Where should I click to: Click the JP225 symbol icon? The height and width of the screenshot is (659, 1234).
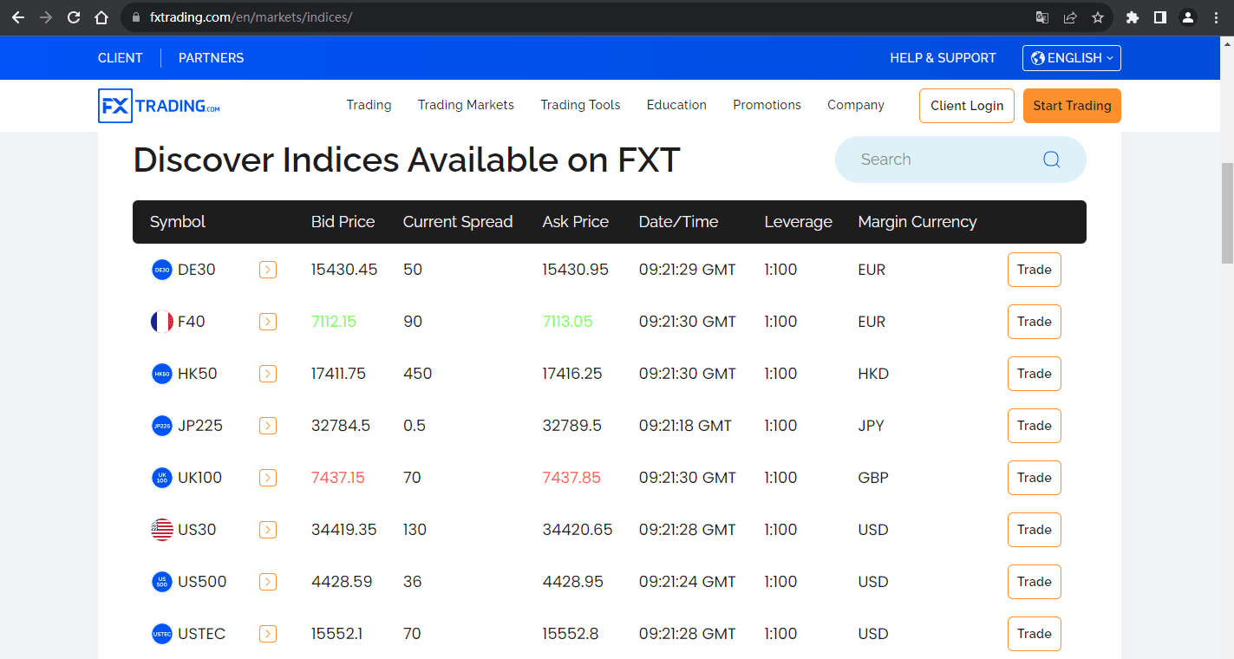tap(162, 426)
